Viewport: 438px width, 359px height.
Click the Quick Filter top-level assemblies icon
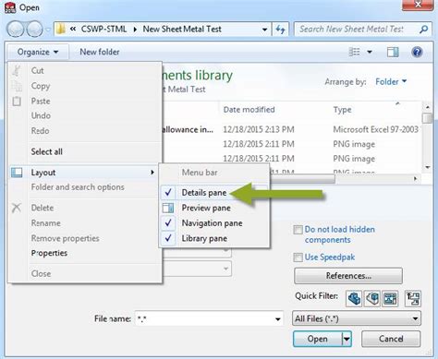(x=413, y=298)
